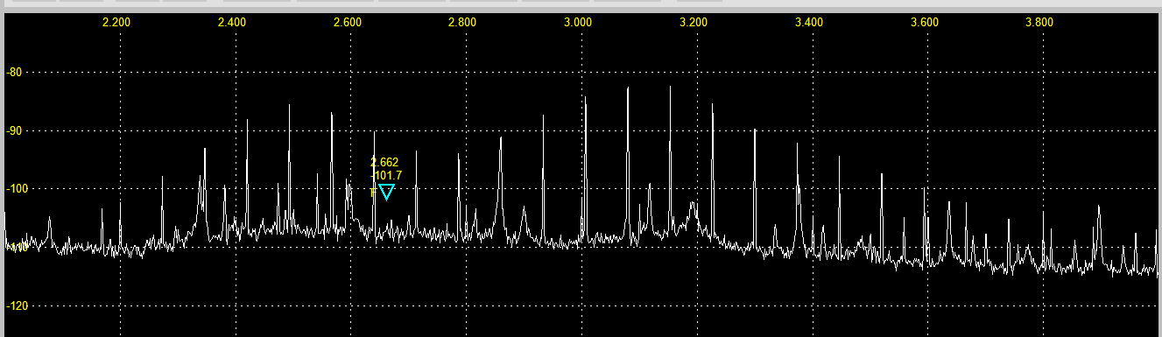
Task: Click the 3.200 frequency axis label
Action: [694, 22]
